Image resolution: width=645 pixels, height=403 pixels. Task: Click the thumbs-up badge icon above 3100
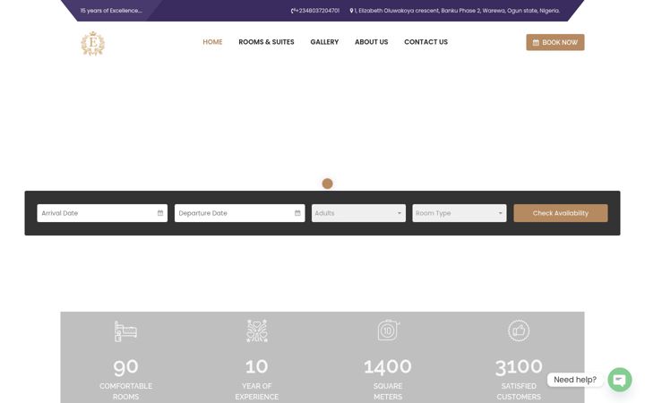[519, 330]
